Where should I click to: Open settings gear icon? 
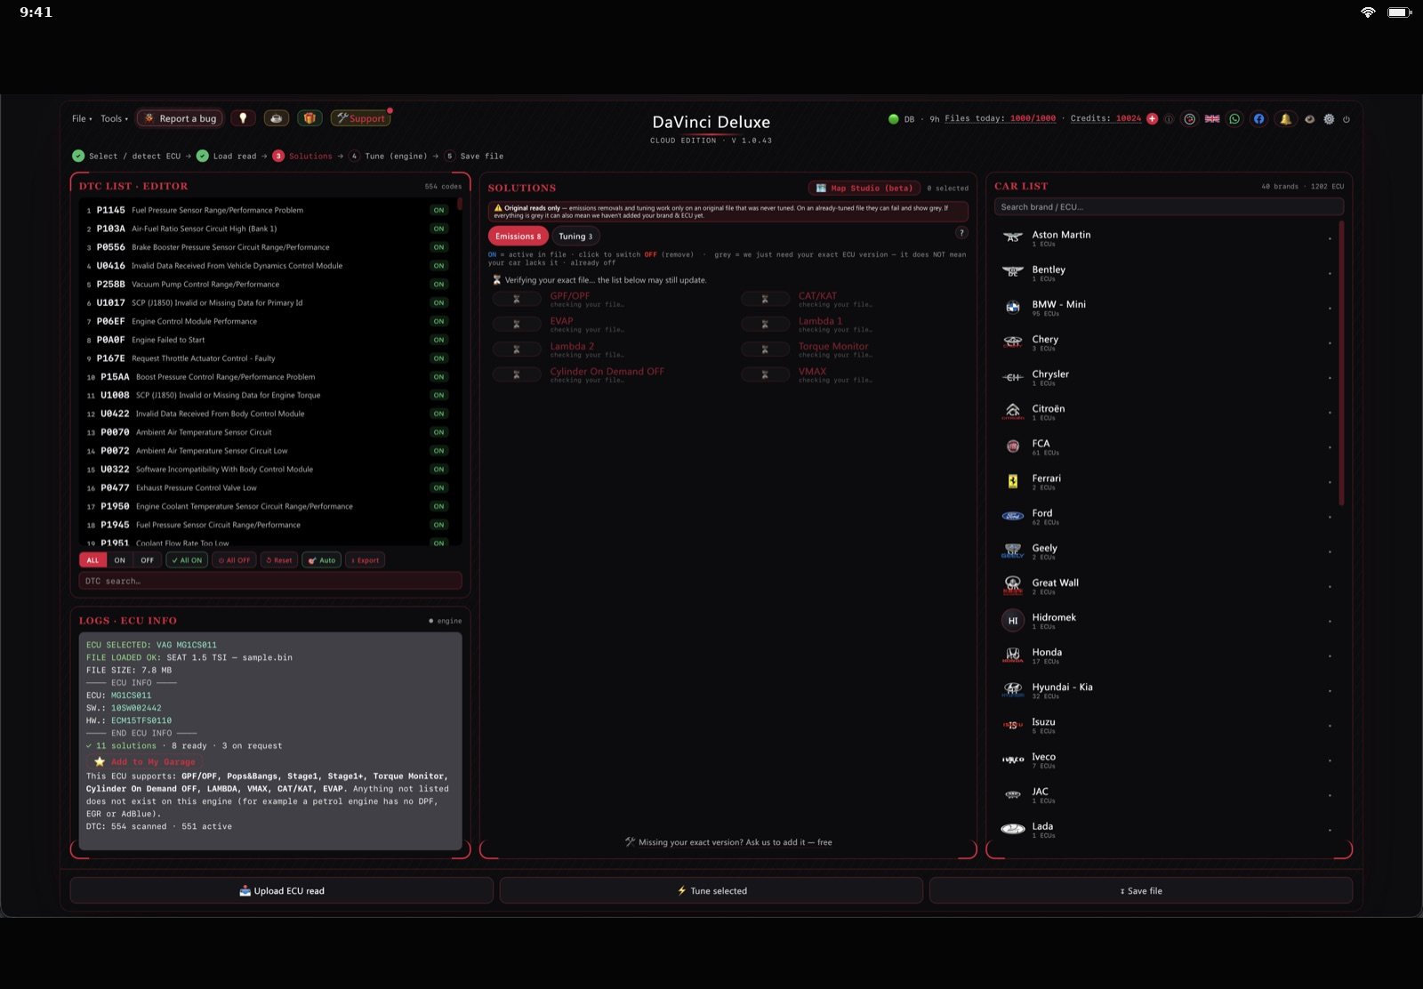[1329, 119]
